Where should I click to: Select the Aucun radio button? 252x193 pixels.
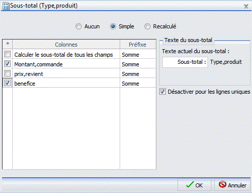pos(79,26)
